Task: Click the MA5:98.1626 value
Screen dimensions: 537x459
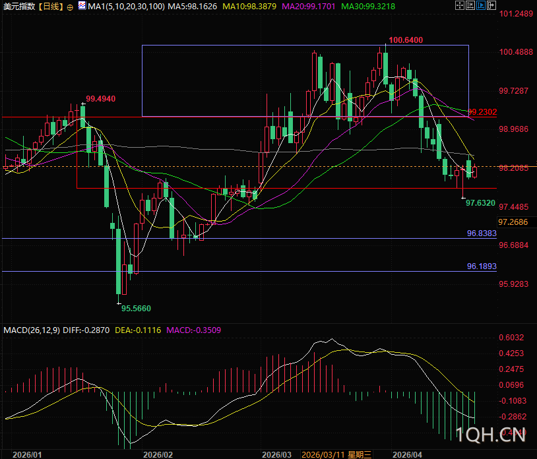Action: (x=193, y=7)
